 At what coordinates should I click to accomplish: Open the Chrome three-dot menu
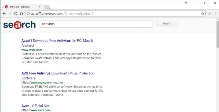click(x=216, y=13)
